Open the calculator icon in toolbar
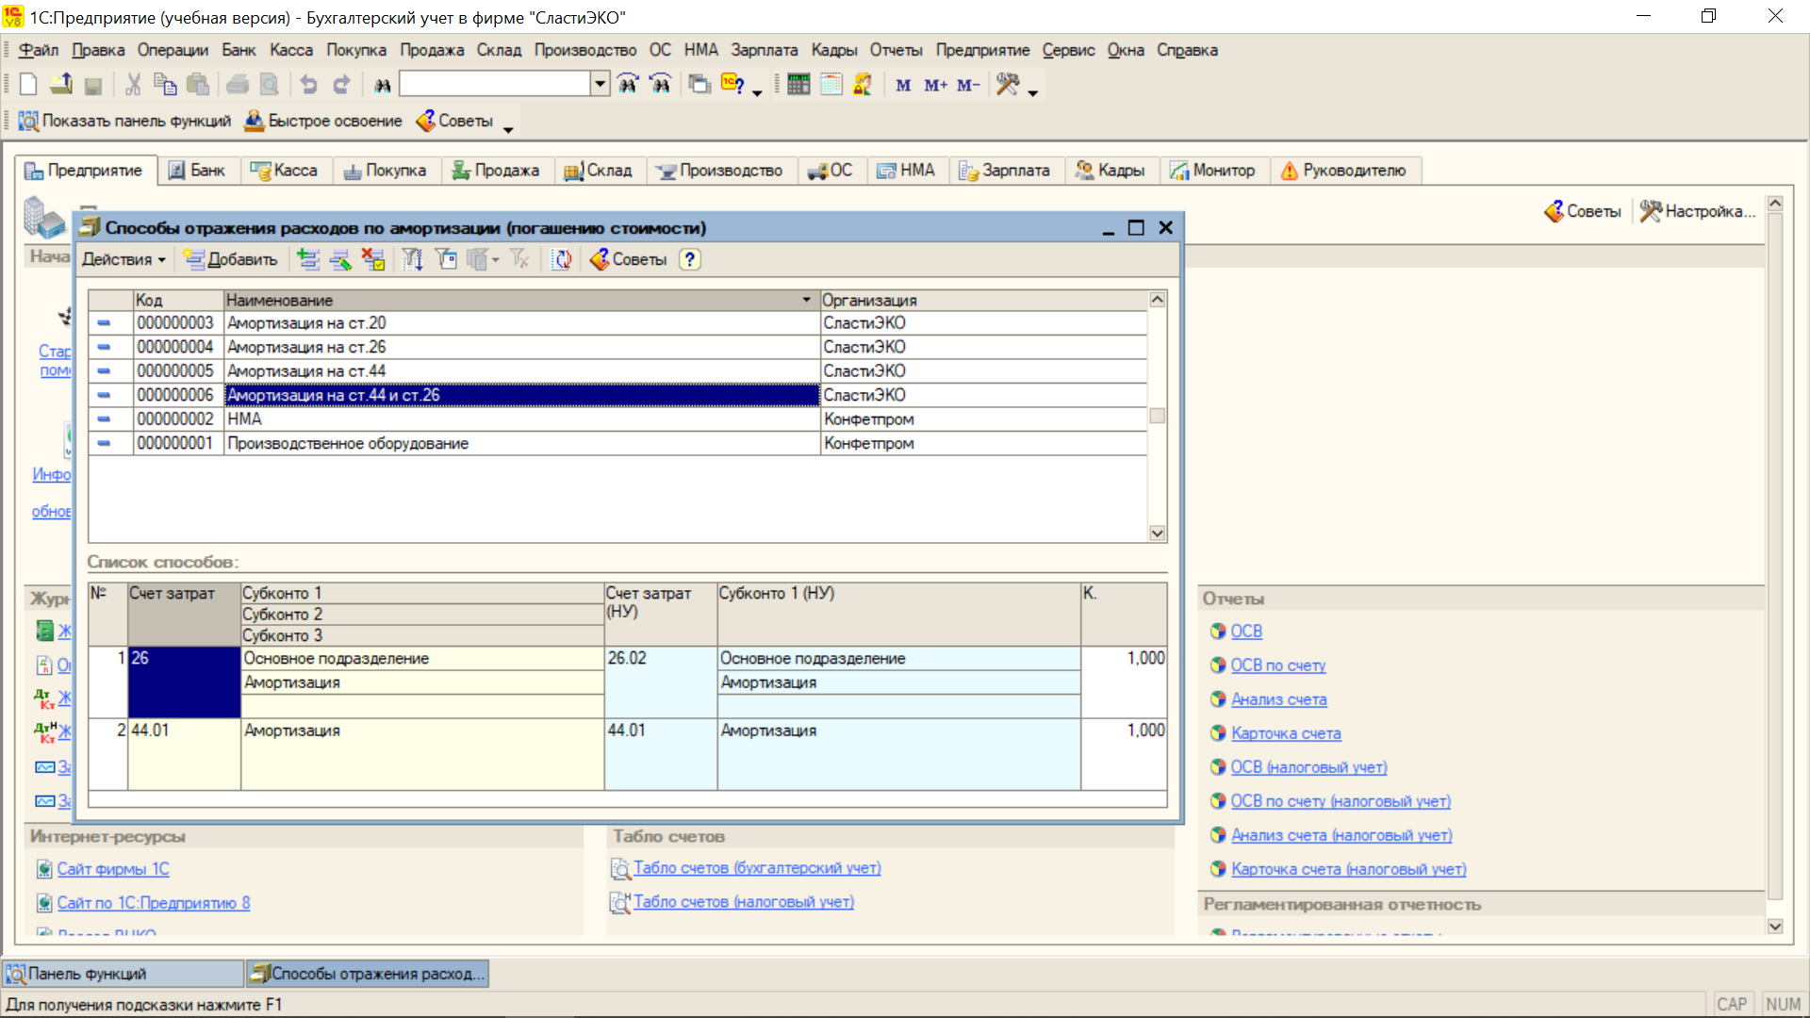Viewport: 1810px width, 1018px height. coord(798,85)
